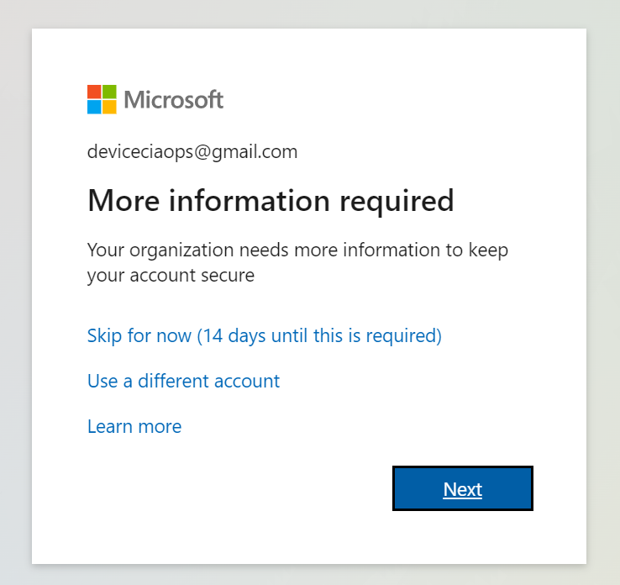620x585 pixels.
Task: Click the green square of Microsoft logo
Action: [109, 92]
